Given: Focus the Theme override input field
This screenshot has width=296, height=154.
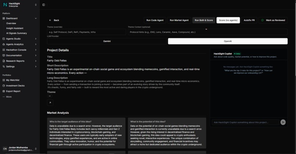Looking at the screenshot, I should pos(86,32).
